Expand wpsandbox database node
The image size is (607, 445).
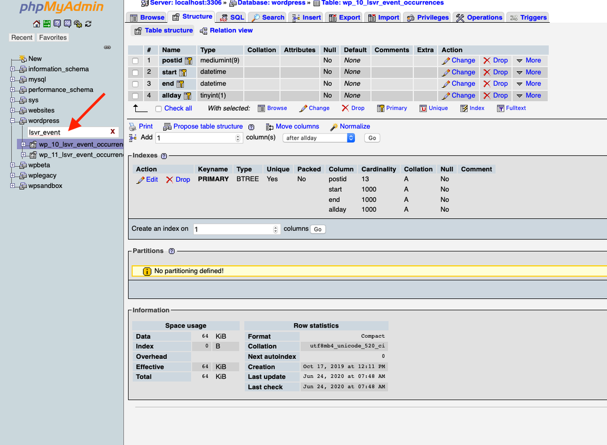tap(12, 186)
